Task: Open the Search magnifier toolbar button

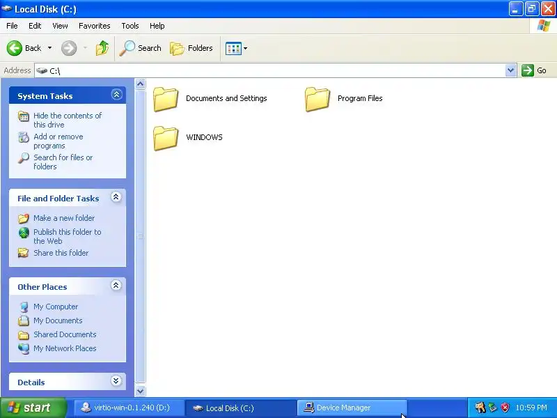Action: [x=141, y=48]
